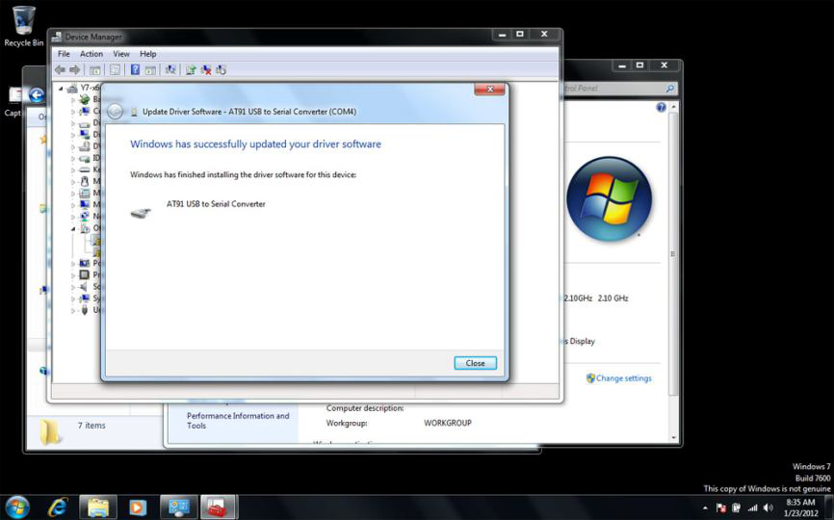Open Windows Media Player from taskbar
Image resolution: width=834 pixels, height=520 pixels.
pyautogui.click(x=138, y=507)
